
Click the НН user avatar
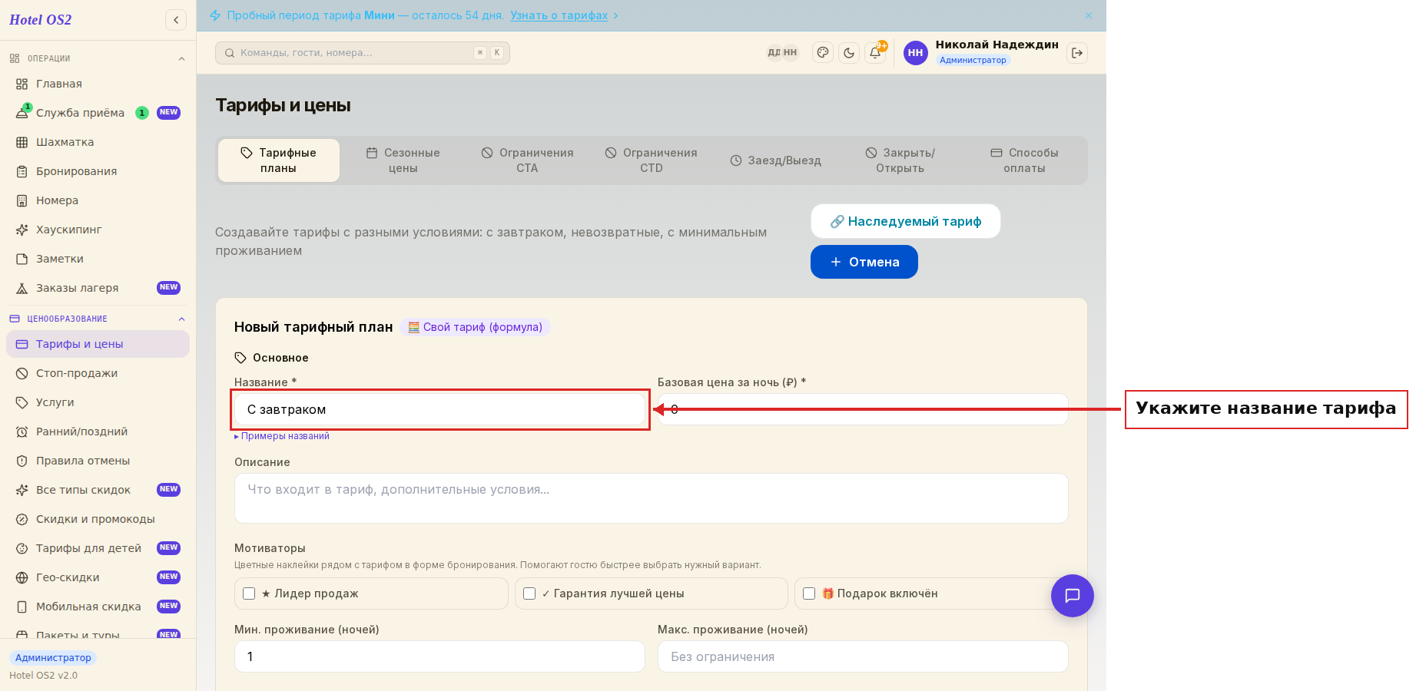coord(915,53)
